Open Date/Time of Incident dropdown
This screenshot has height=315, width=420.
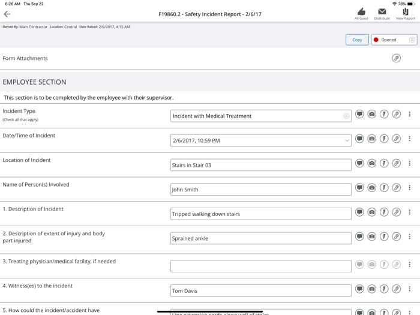(x=260, y=140)
